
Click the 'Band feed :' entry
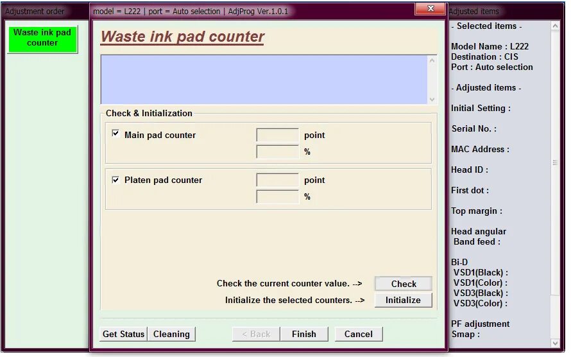477,242
